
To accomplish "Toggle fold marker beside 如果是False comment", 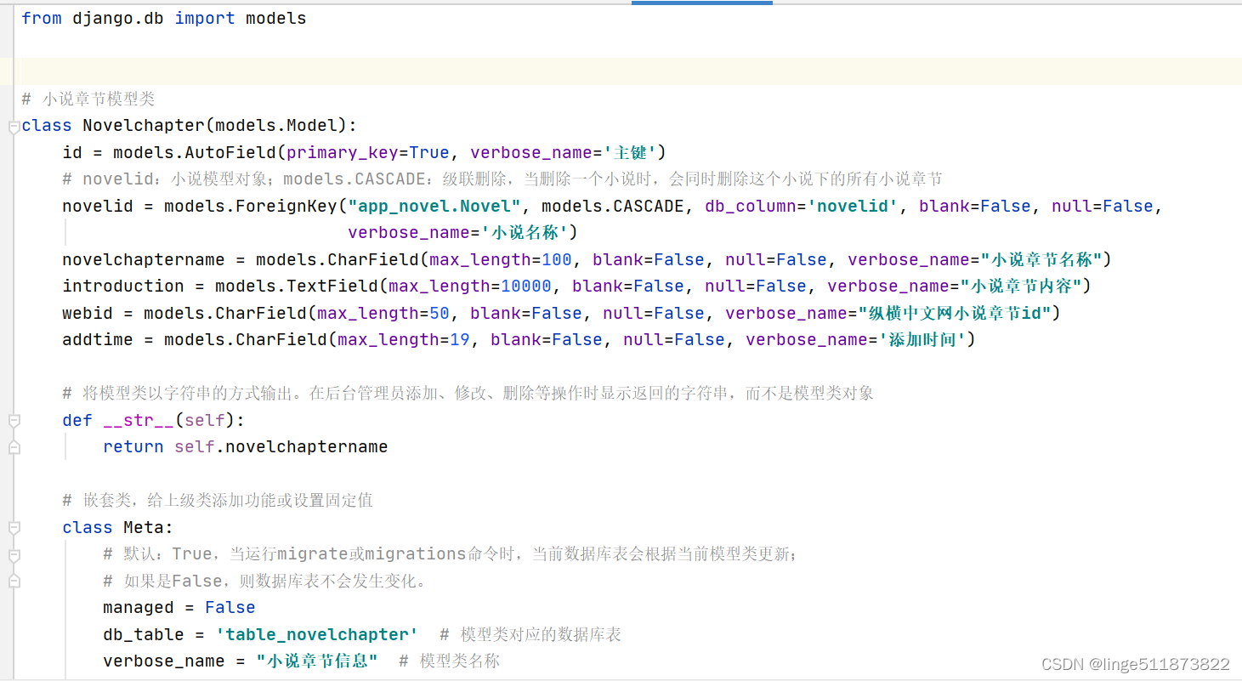I will coord(14,582).
